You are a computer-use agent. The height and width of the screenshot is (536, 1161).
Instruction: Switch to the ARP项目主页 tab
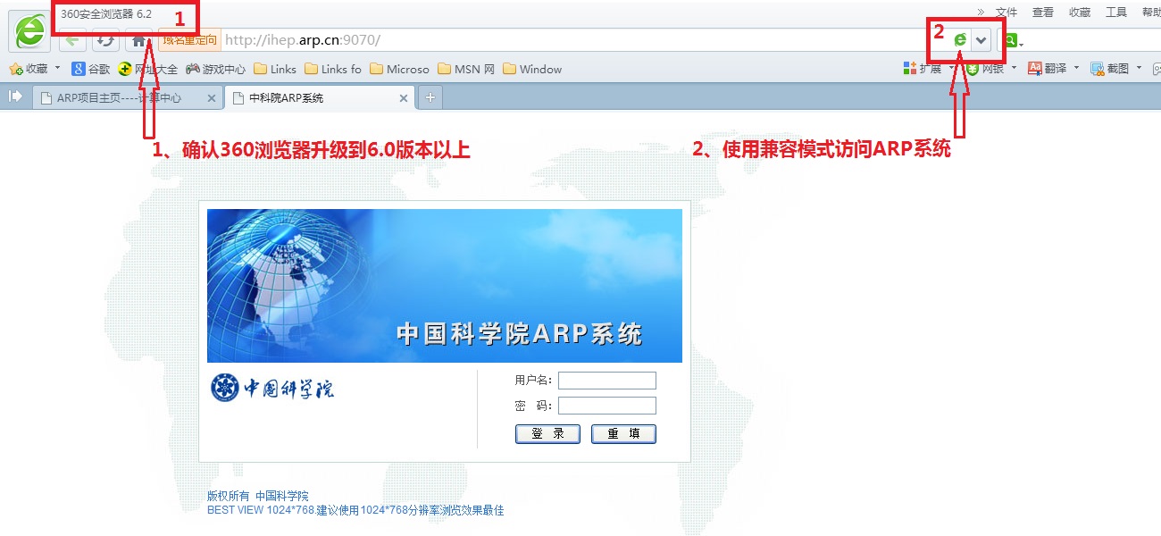[119, 98]
